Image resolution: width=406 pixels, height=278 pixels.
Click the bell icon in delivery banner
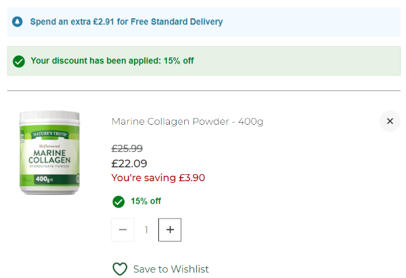coord(18,22)
